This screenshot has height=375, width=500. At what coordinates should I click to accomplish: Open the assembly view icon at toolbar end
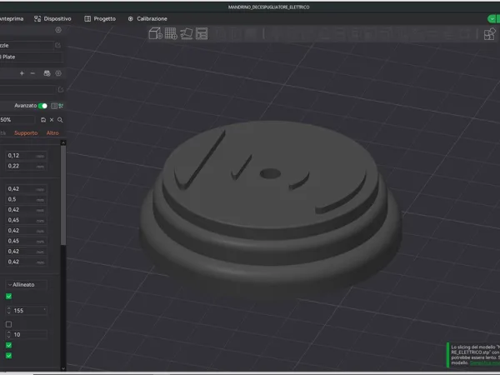click(x=489, y=34)
